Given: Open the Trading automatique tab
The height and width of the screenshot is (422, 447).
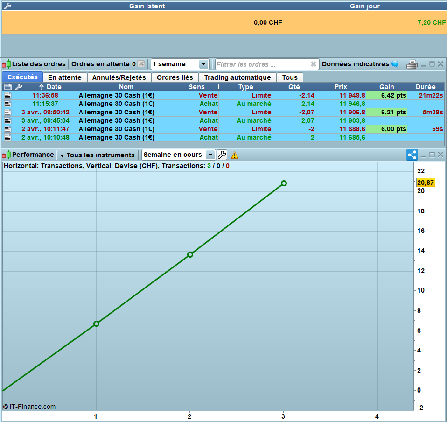Looking at the screenshot, I should point(237,77).
